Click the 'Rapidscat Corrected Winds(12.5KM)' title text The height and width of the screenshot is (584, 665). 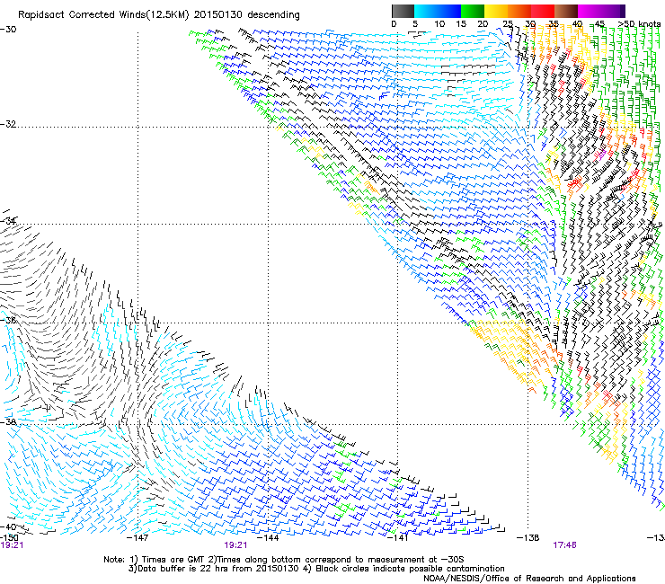[103, 15]
